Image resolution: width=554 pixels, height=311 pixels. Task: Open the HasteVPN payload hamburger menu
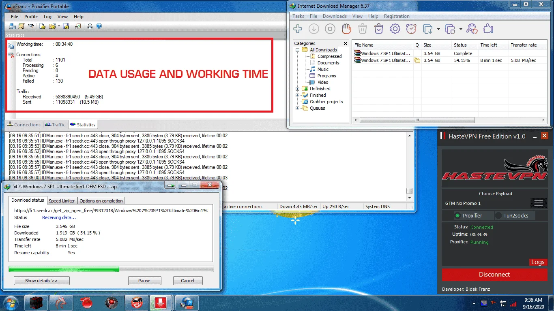point(539,202)
